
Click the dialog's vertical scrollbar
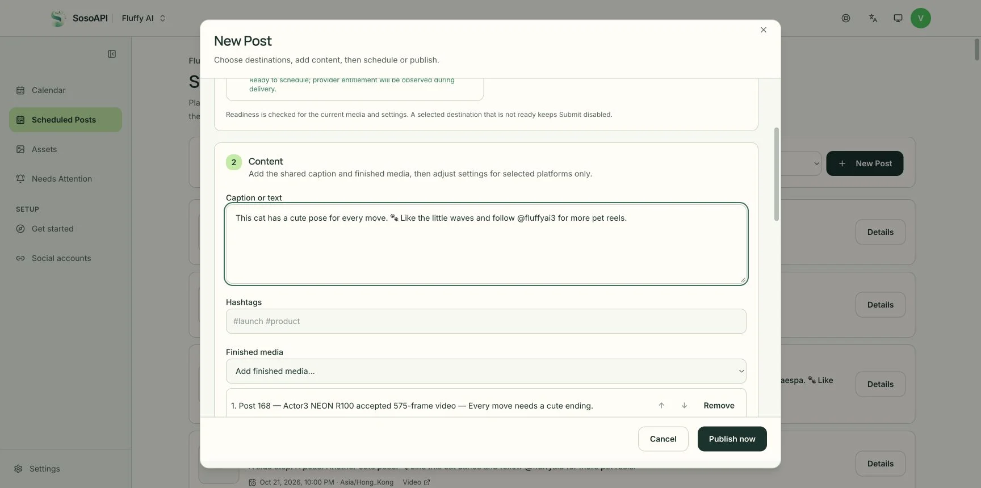click(x=776, y=174)
